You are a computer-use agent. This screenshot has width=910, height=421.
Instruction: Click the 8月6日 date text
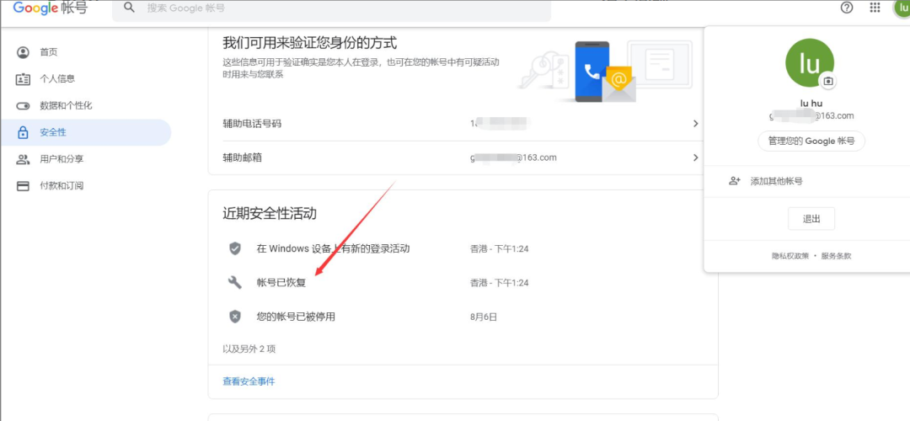point(484,317)
